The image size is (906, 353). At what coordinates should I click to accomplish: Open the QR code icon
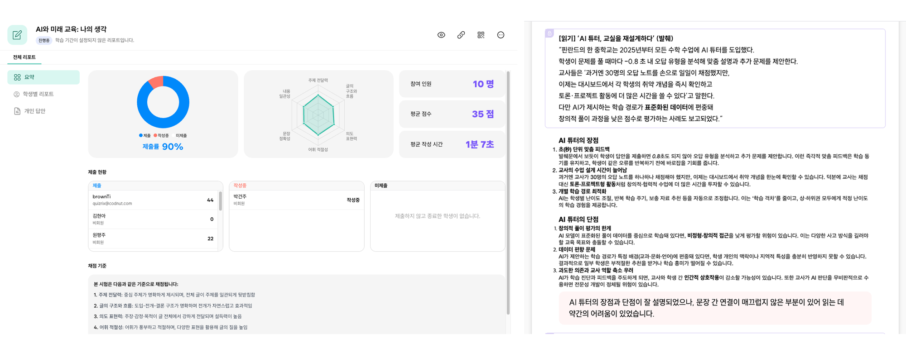[481, 35]
